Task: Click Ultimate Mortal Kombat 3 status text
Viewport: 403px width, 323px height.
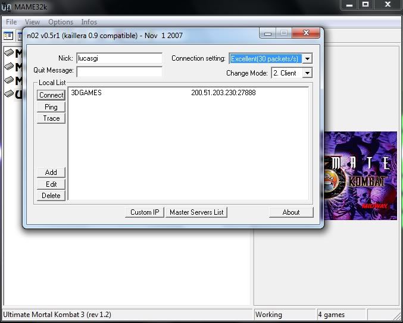Action: [x=57, y=315]
